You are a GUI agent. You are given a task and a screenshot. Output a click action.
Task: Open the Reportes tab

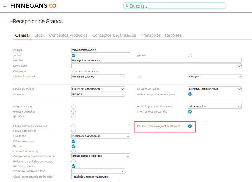(173, 35)
